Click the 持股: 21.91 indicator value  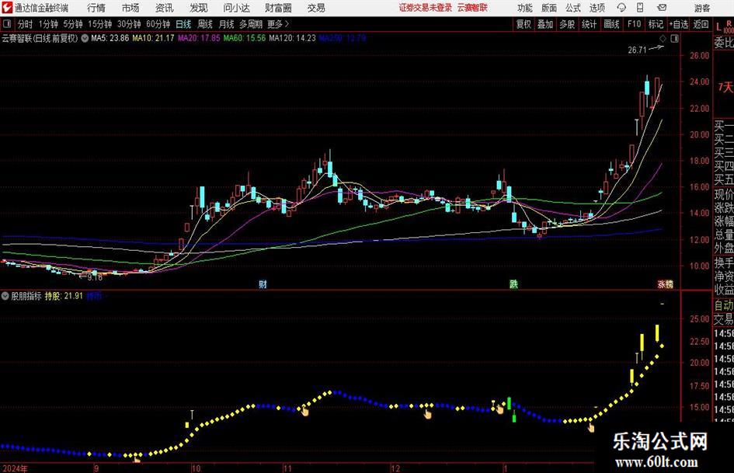[64, 296]
